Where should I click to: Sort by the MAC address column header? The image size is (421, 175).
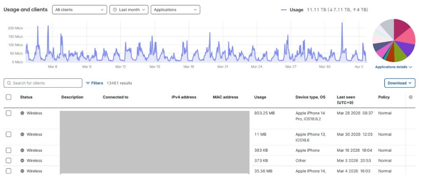[226, 97]
